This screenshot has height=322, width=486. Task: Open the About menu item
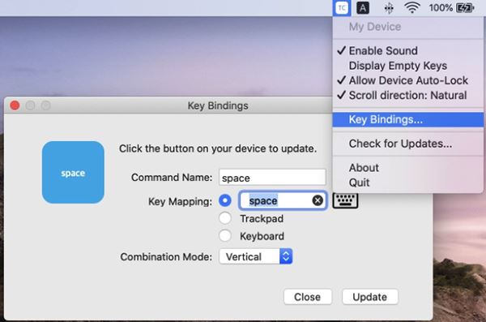[x=408, y=168]
